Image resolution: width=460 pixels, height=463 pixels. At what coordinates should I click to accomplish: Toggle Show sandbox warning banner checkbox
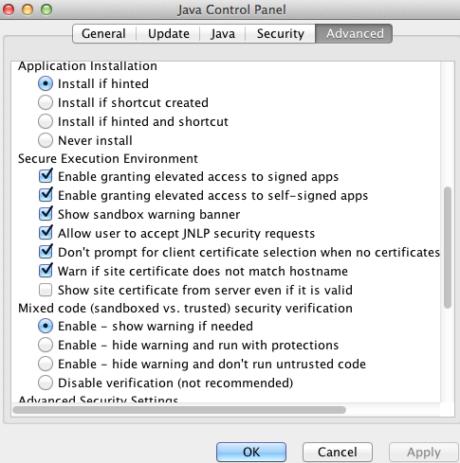46,214
